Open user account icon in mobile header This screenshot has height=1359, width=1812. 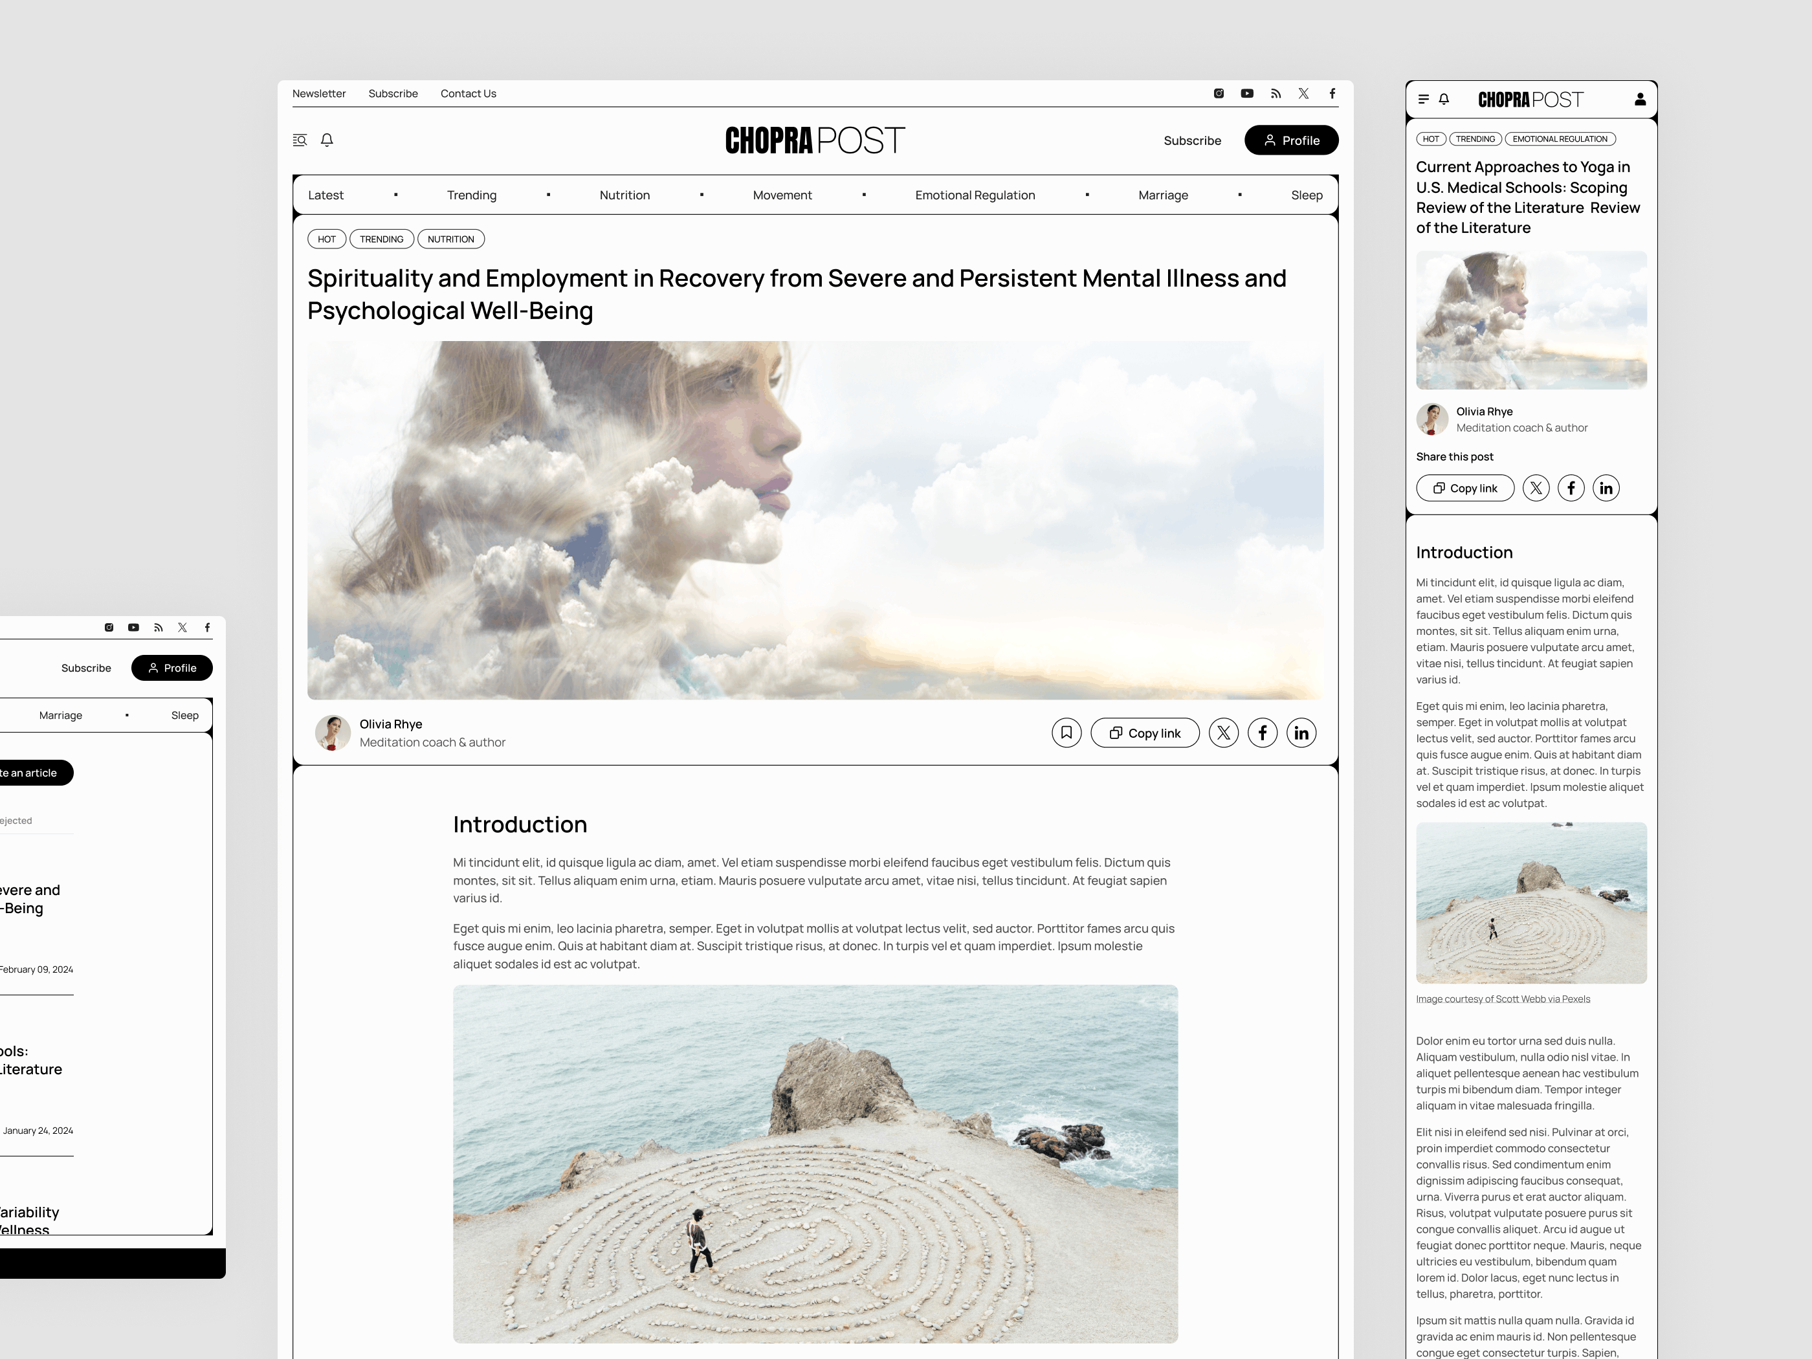[1640, 99]
